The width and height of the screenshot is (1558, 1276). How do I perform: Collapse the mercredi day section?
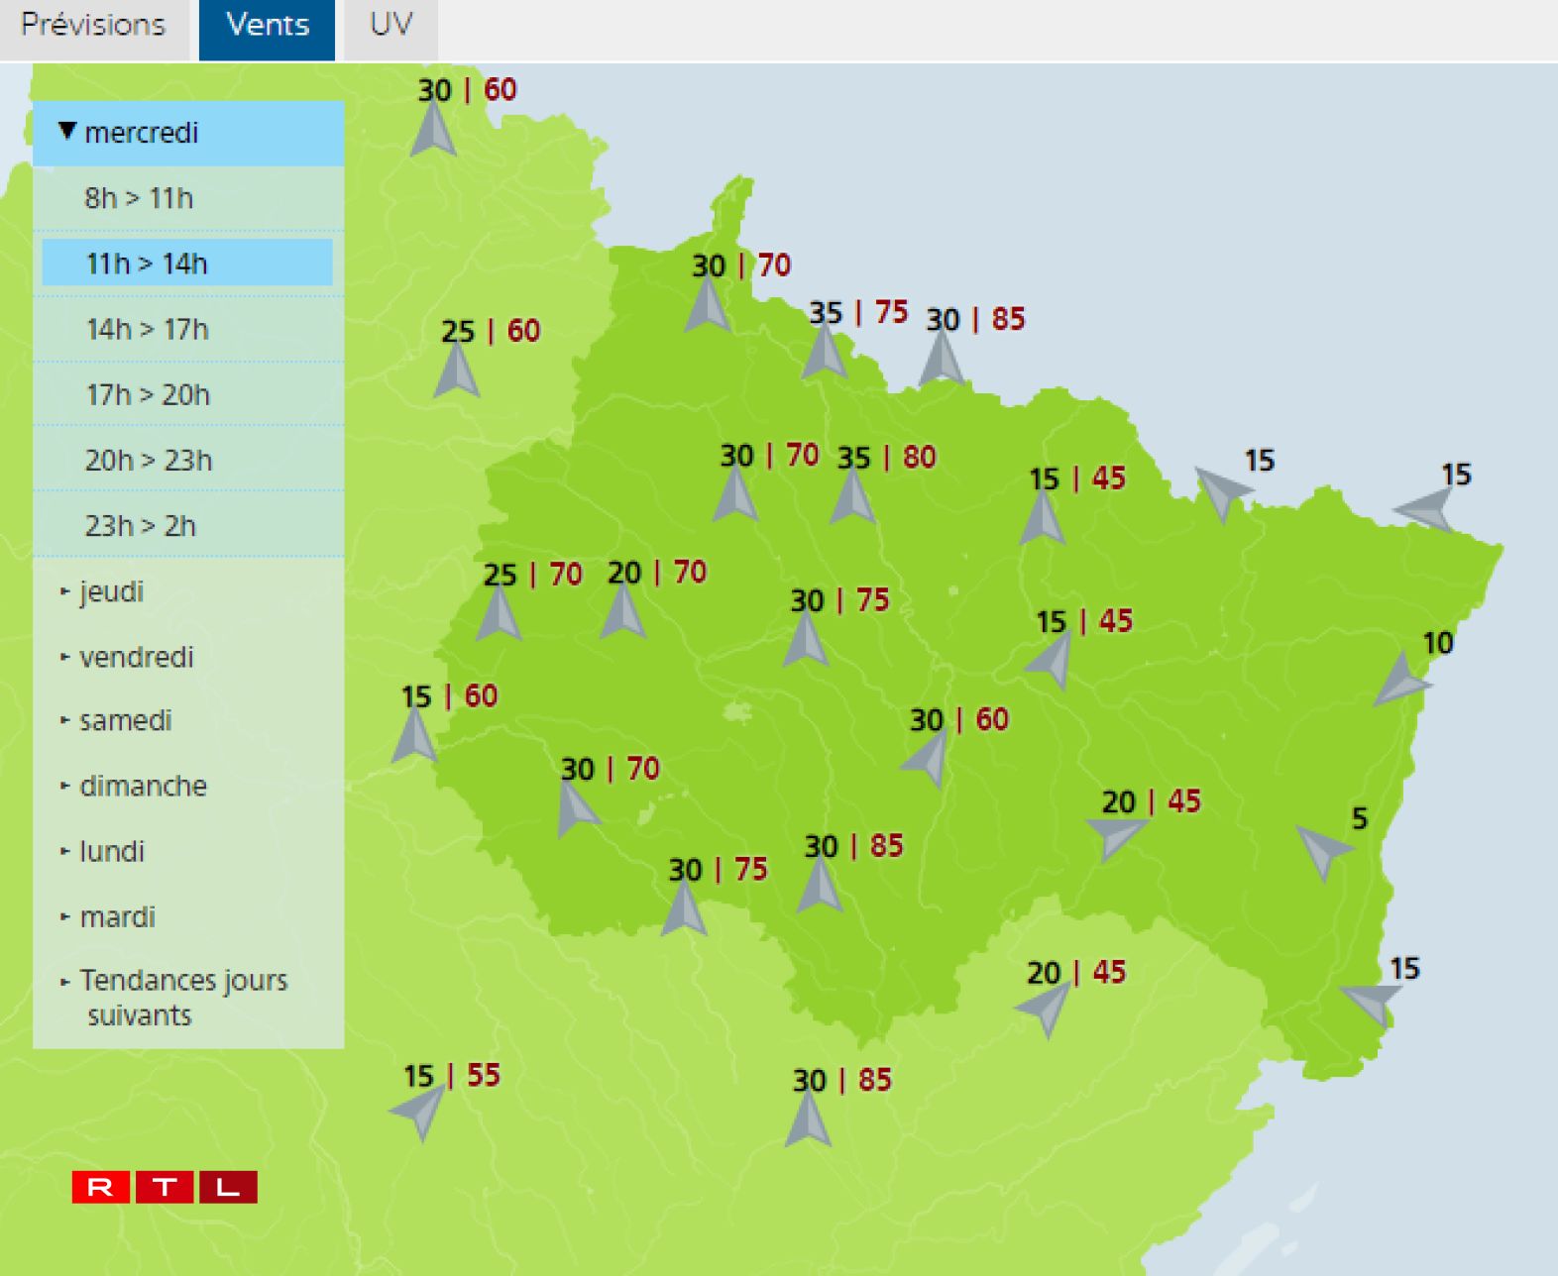pyautogui.click(x=141, y=133)
